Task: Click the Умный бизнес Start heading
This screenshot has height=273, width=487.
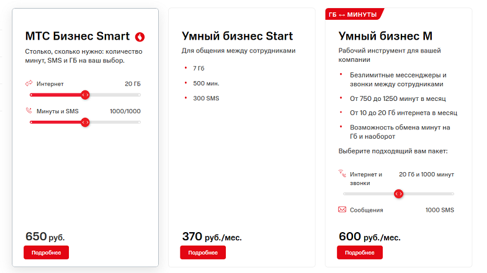Action: [x=237, y=37]
